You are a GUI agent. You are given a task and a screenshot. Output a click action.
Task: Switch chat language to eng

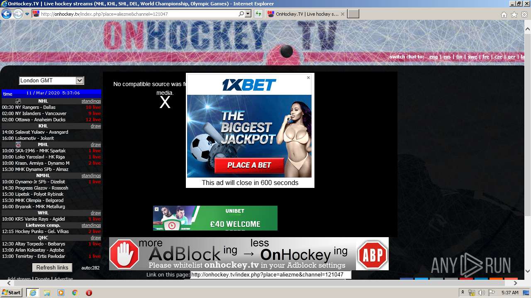(434, 57)
